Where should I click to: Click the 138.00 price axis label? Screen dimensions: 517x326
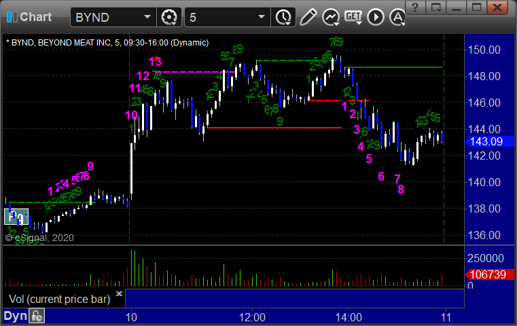484,209
